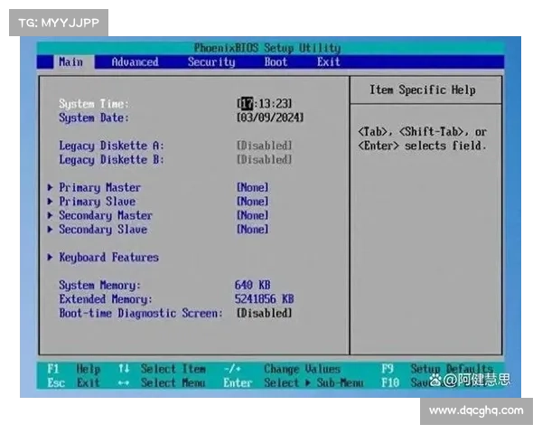Switch to the Advanced tab
Screen dimensions: 542x434
[135, 62]
